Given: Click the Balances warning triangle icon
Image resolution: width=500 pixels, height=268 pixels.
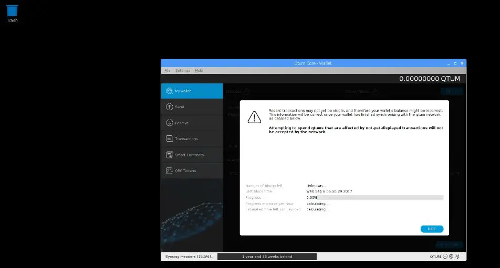Looking at the screenshot, I should click(247, 92).
